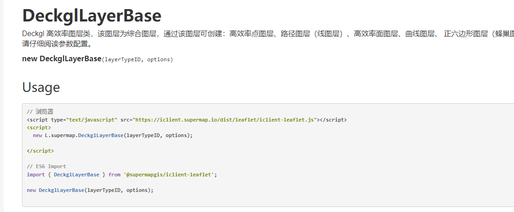This screenshot has width=514, height=212.
Task: Click the last line 'new DeckglLayerBase(layerTypeID, options);'
Action: point(90,190)
